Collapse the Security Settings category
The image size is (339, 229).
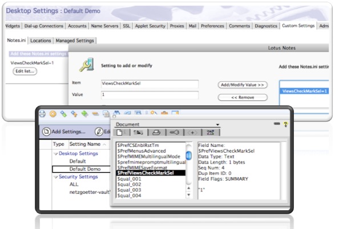pyautogui.click(x=56, y=177)
